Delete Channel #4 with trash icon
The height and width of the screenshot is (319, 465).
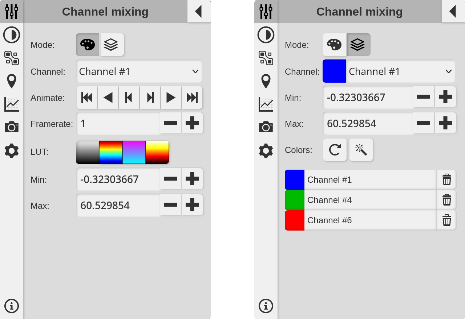[x=446, y=200]
